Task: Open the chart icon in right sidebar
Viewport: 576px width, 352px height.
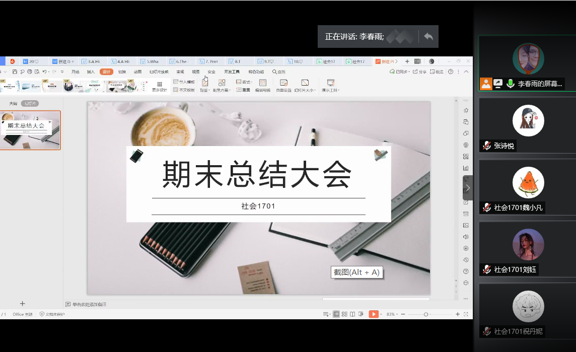Action: pos(466,168)
